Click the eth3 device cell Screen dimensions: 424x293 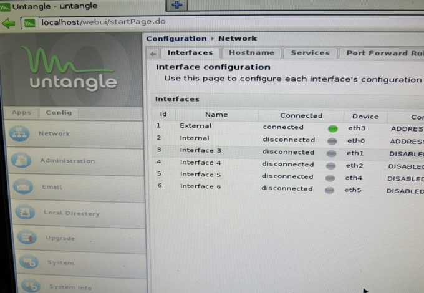tap(357, 128)
